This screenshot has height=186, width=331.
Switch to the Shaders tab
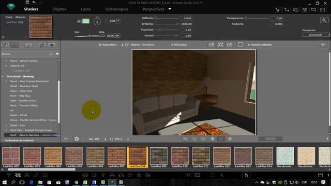(31, 9)
